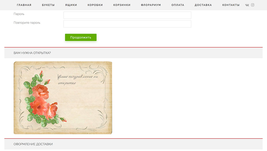Click into the Повторите пароль field
267x151 pixels.
[127, 24]
